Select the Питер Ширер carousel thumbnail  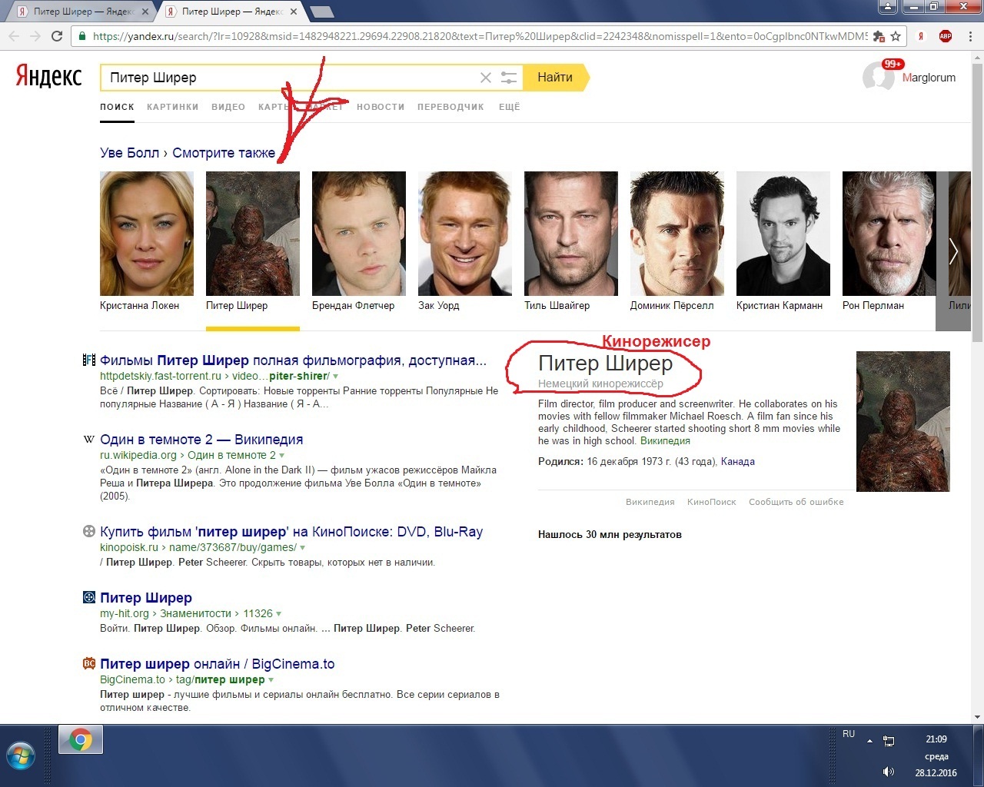point(253,234)
